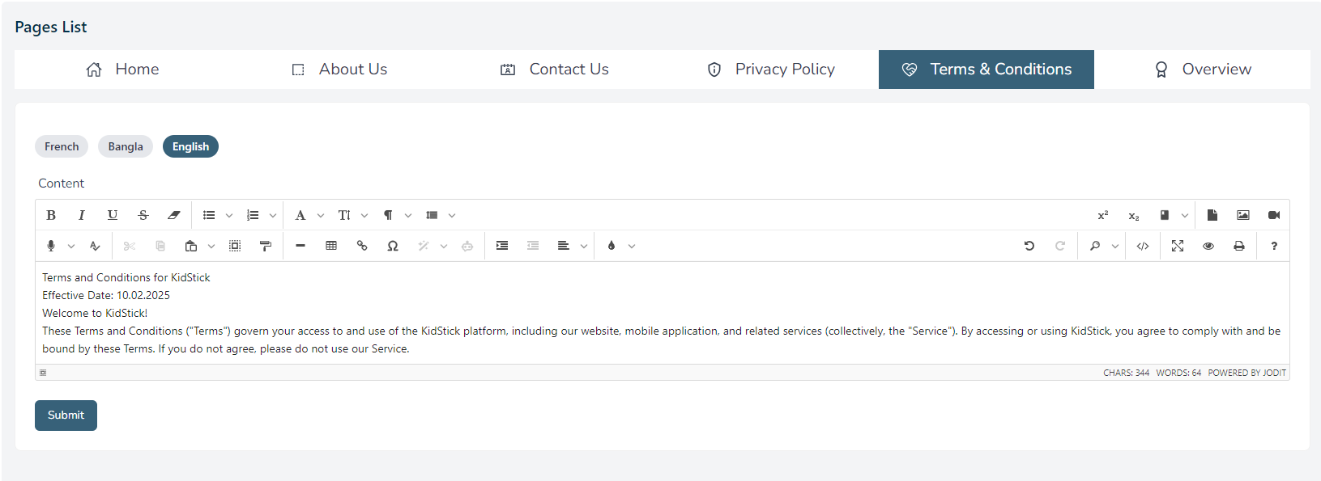
Task: Click the text align icon
Action: click(564, 246)
